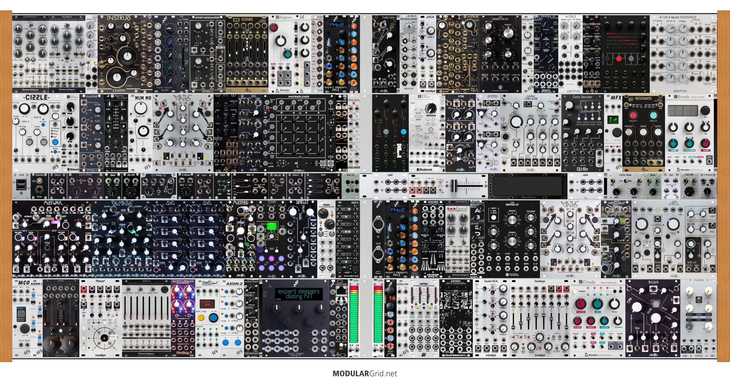
Task: Select the MUM M8 filter module
Action: 140,133
